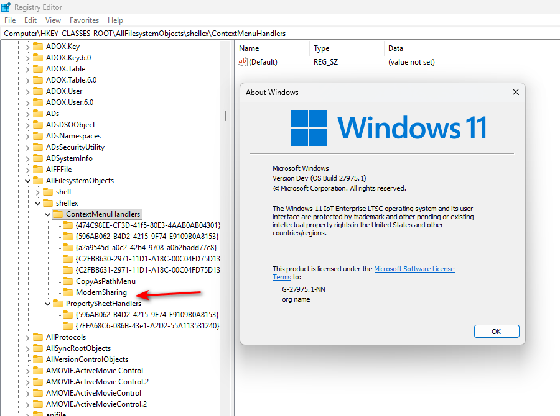This screenshot has width=560, height=416.
Task: Expand the ADOX.User node
Action: point(27,92)
